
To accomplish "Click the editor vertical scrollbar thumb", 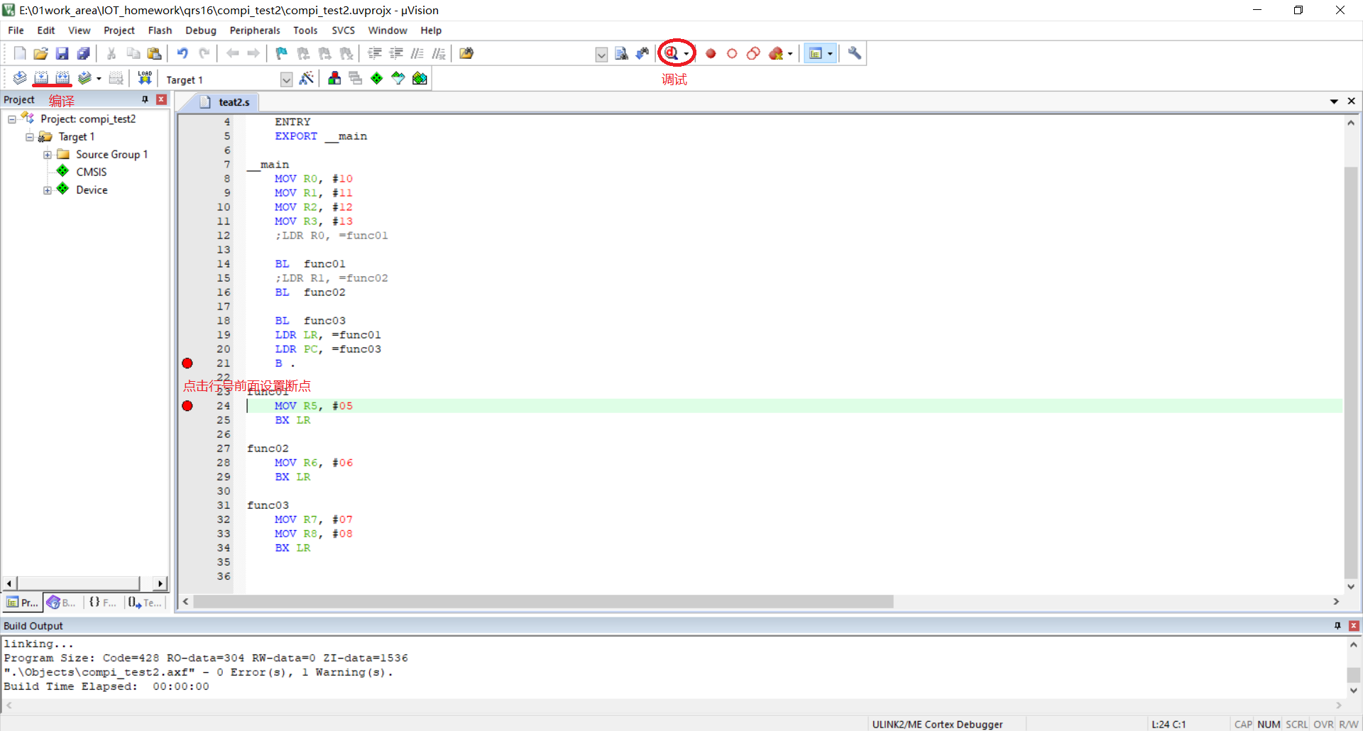I will [1351, 373].
